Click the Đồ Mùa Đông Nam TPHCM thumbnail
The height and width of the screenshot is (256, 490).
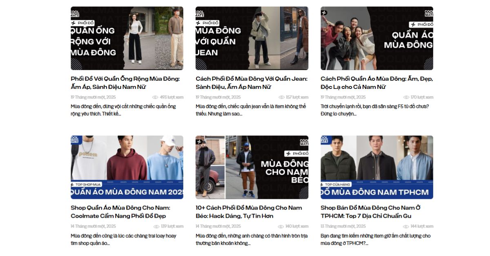click(377, 167)
